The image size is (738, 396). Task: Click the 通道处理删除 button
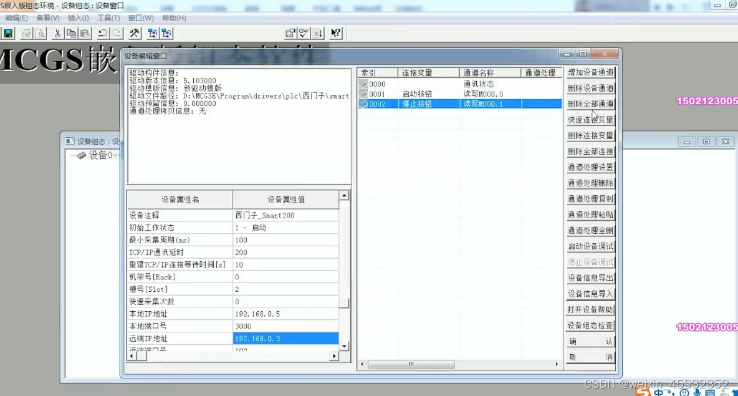[590, 183]
